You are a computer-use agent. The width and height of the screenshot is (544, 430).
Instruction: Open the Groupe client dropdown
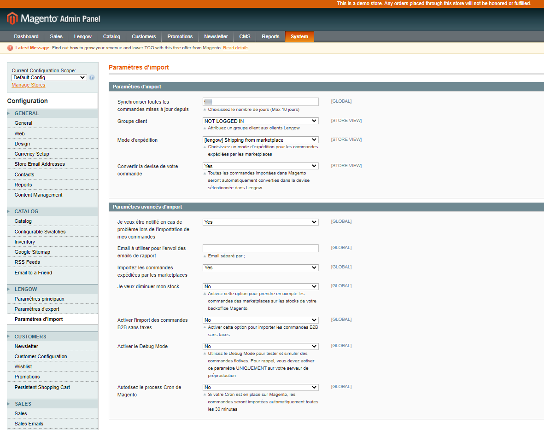pyautogui.click(x=261, y=121)
